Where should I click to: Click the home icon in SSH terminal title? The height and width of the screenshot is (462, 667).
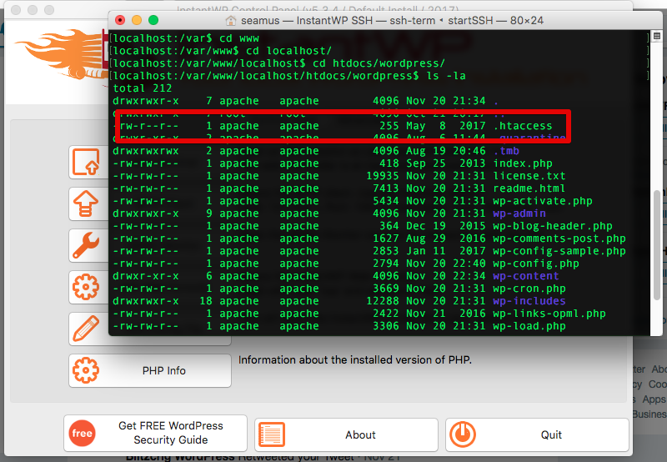231,20
